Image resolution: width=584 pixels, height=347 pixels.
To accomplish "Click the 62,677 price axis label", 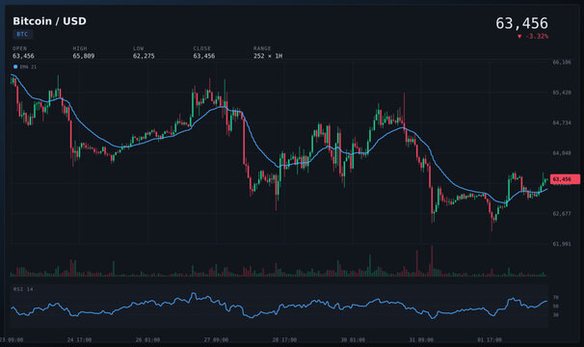I will pyautogui.click(x=562, y=214).
